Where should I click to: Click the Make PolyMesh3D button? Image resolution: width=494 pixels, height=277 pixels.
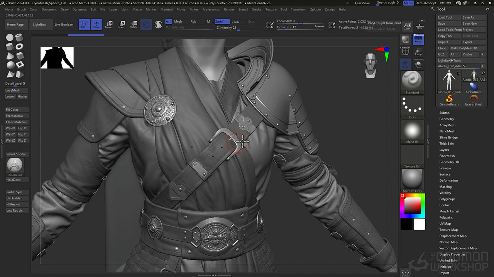464,48
